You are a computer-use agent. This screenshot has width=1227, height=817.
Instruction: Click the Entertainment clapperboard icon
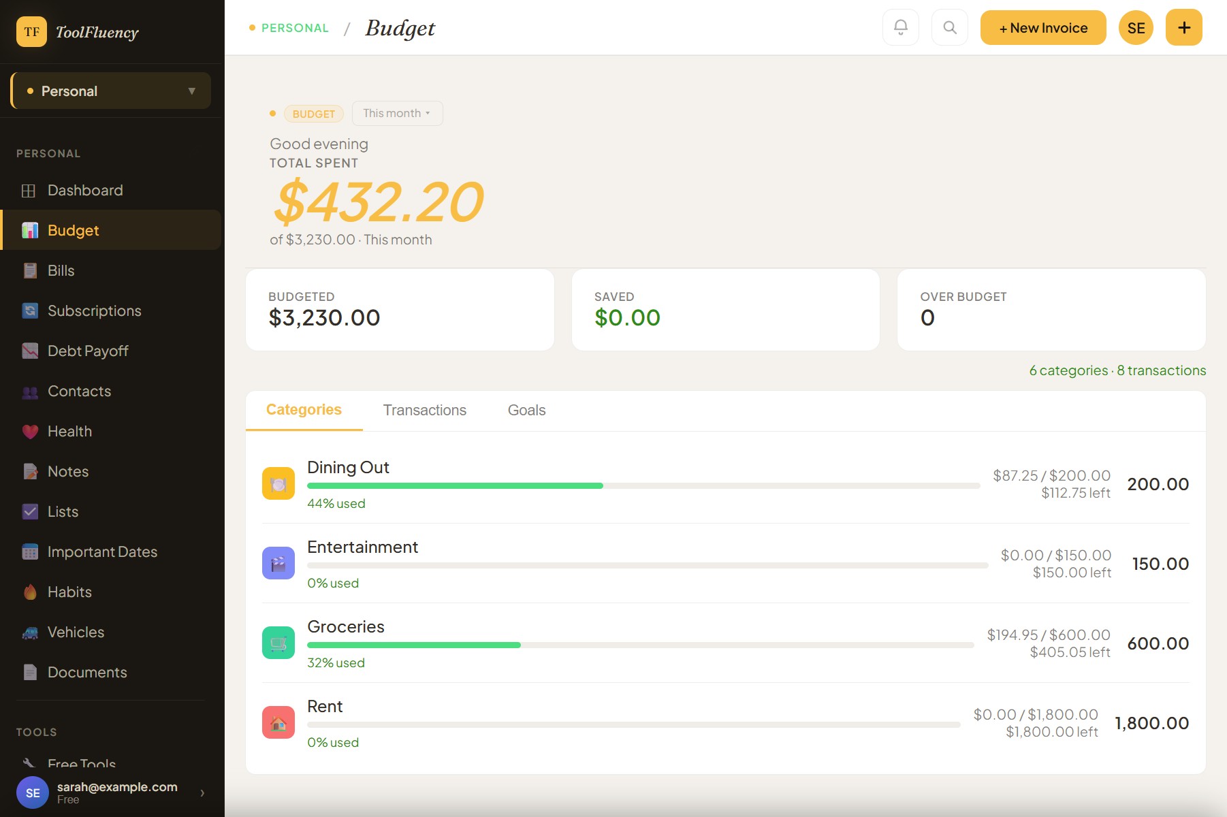click(278, 563)
